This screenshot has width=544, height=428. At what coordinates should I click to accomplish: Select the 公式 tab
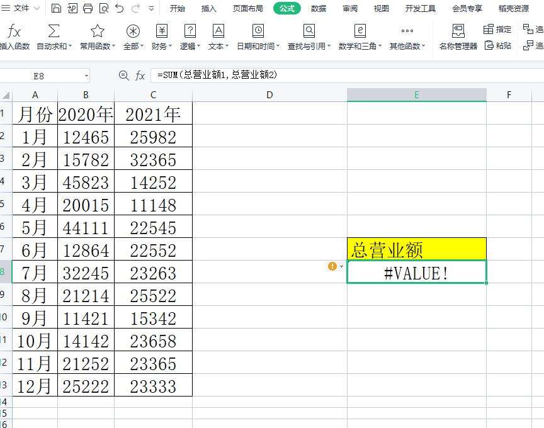click(x=287, y=8)
